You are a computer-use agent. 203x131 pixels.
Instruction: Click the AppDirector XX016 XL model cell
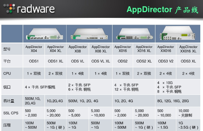coord(188,49)
